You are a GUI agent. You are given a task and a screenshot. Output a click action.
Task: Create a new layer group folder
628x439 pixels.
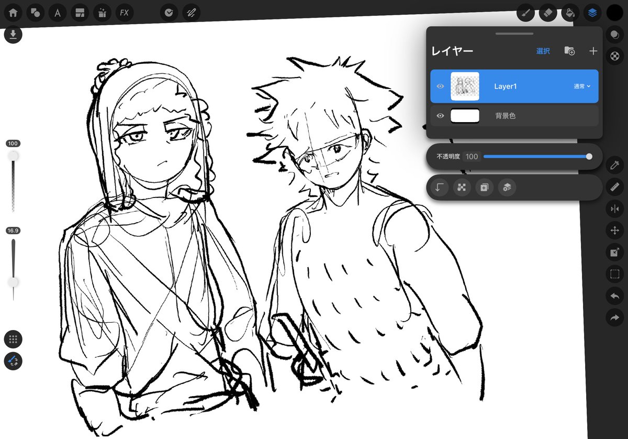(569, 51)
